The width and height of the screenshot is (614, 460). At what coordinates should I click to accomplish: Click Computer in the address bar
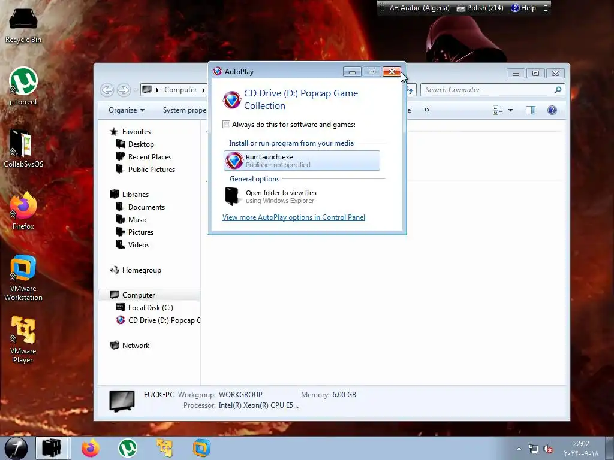180,90
